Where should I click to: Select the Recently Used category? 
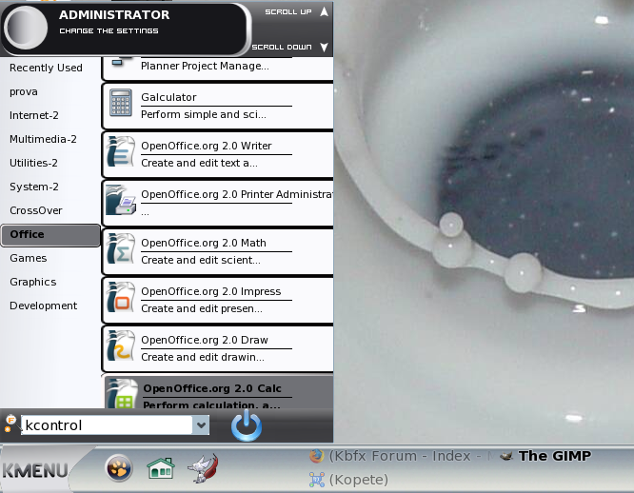46,68
